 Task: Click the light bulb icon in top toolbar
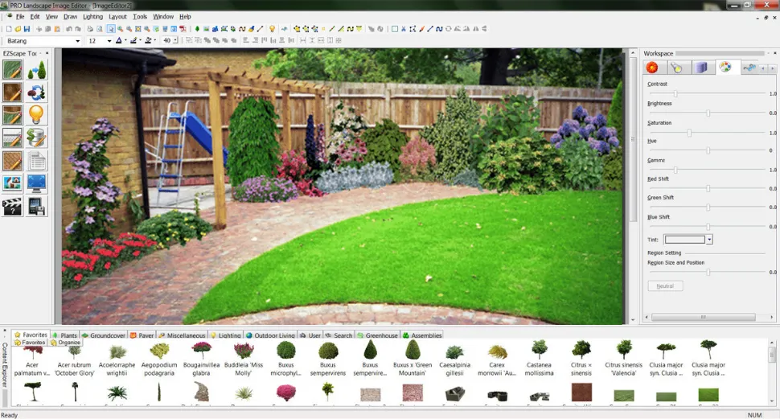(272, 29)
